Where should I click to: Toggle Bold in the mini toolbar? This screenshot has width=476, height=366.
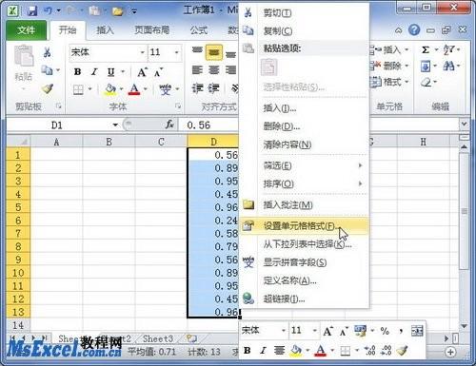[x=248, y=351]
